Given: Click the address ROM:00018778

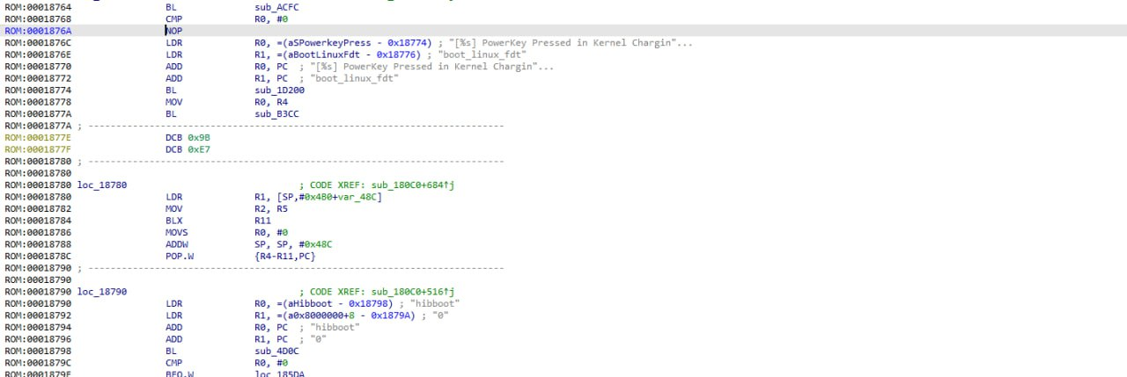Looking at the screenshot, I should point(39,102).
